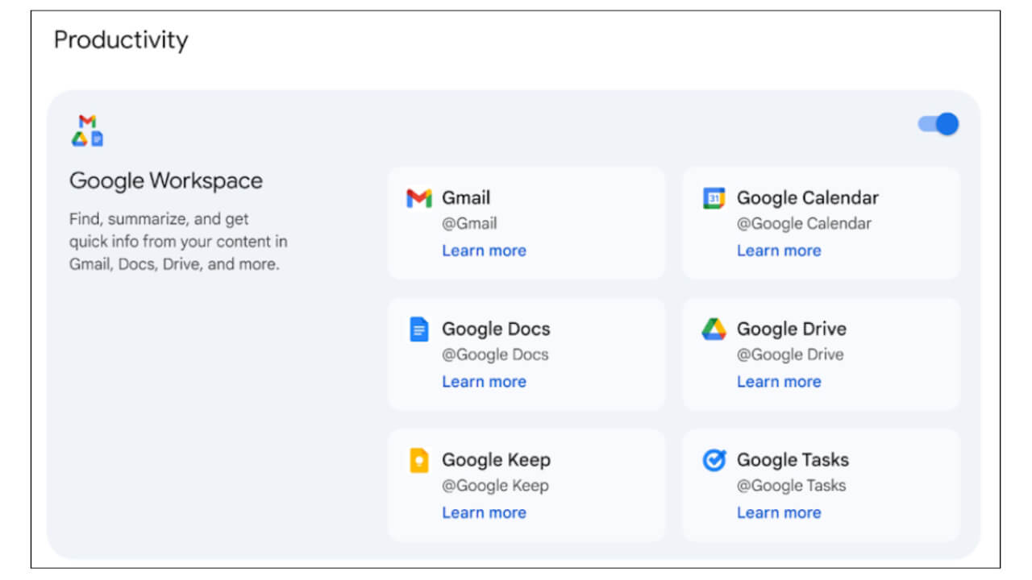
Task: Click the Productivity section heading
Action: point(120,39)
